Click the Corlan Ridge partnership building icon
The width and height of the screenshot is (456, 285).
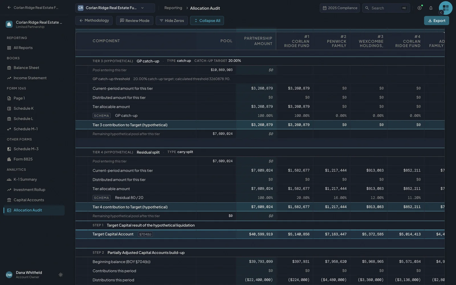coord(9,24)
